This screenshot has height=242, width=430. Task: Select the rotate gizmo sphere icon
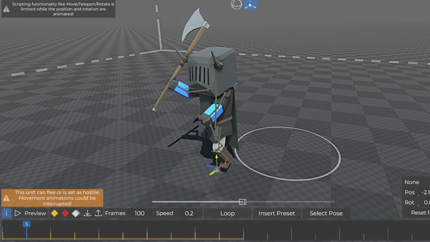pos(236,5)
